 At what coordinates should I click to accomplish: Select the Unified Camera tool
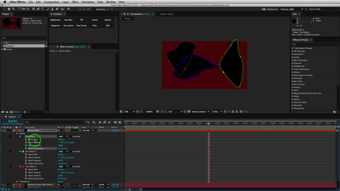click(23, 9)
